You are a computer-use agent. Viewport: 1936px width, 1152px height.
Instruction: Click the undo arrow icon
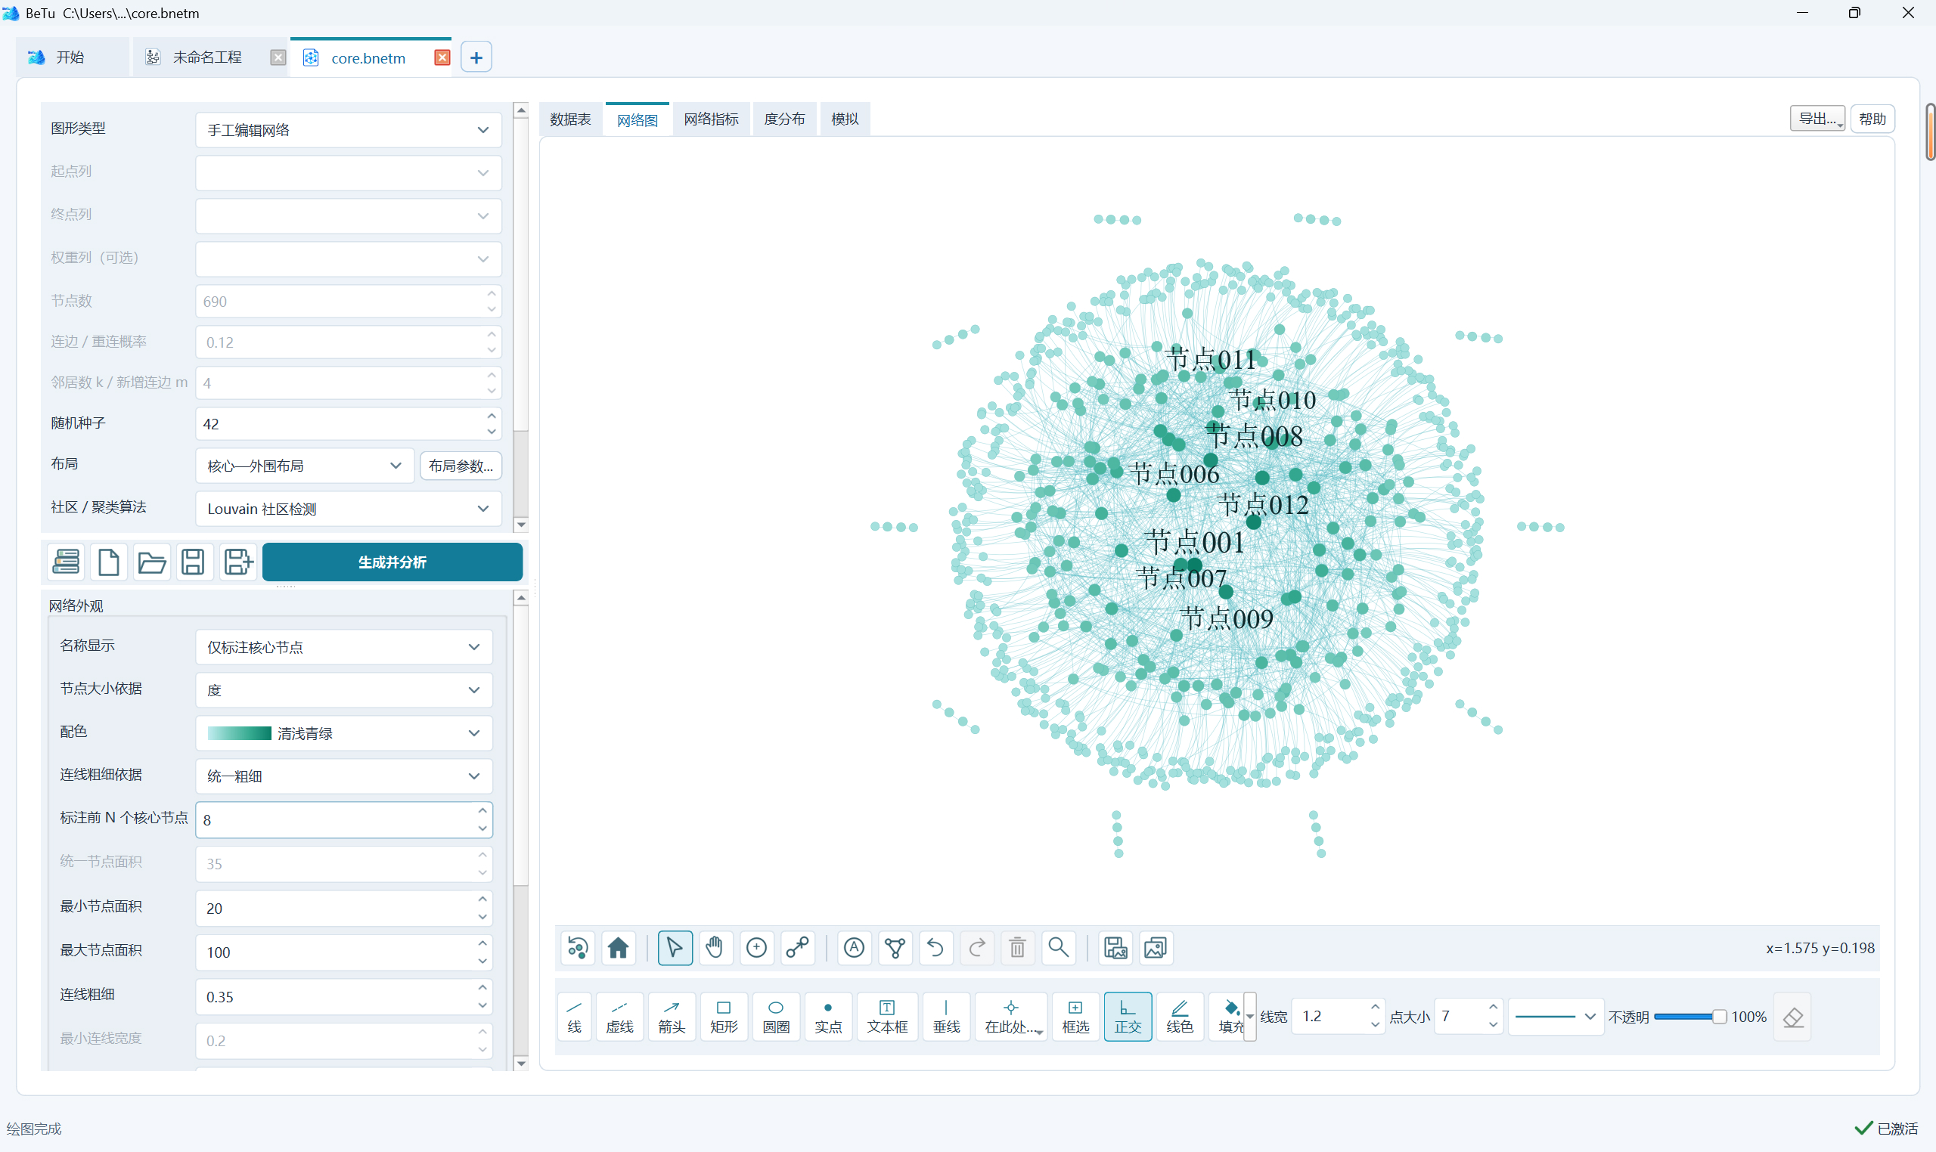(935, 948)
